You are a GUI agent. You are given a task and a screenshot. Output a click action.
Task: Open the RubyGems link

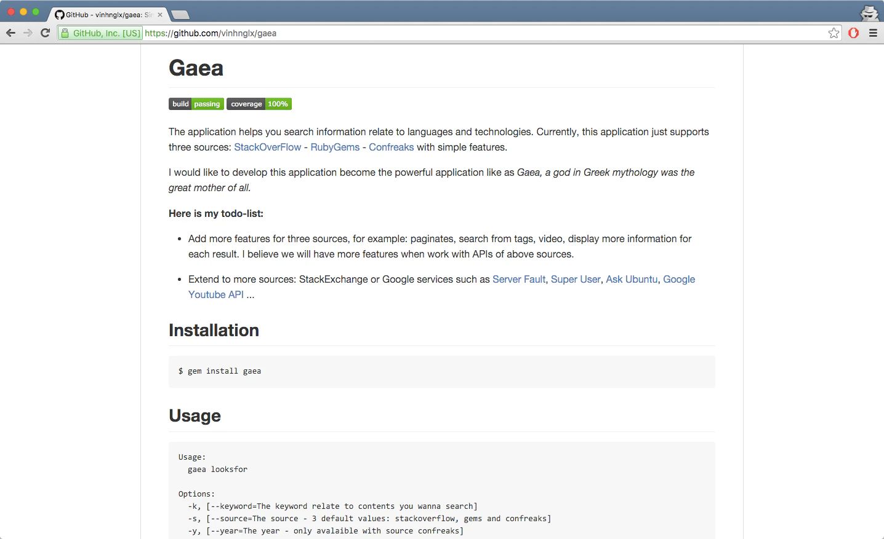(335, 147)
